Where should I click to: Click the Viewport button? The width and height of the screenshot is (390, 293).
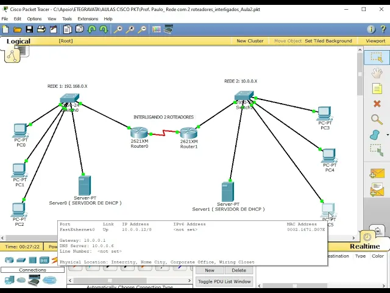pos(375,41)
